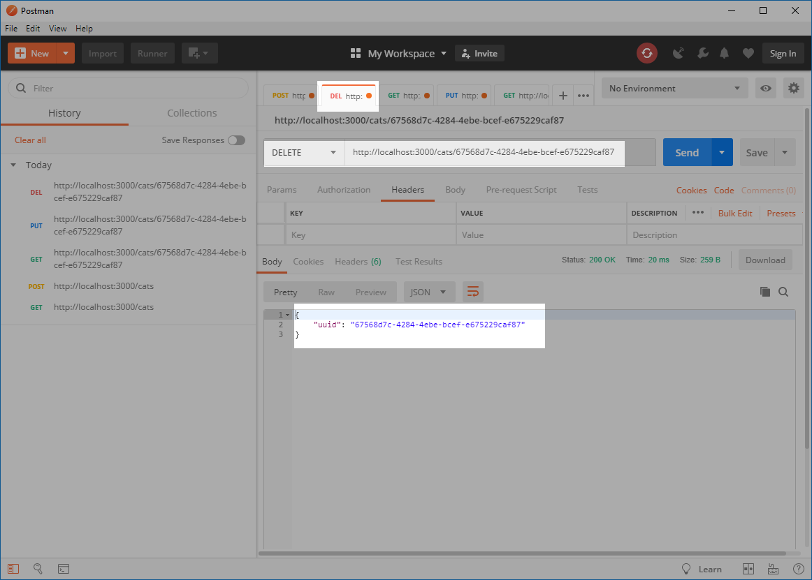The image size is (812, 580).
Task: Collapse JSON at line 1 fold arrow
Action: tap(287, 315)
